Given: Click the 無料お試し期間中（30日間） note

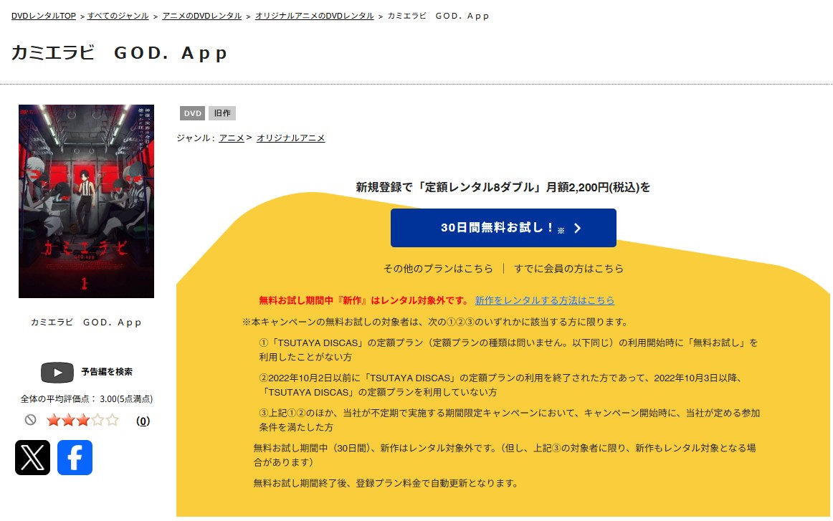Looking at the screenshot, I should click(505, 455).
